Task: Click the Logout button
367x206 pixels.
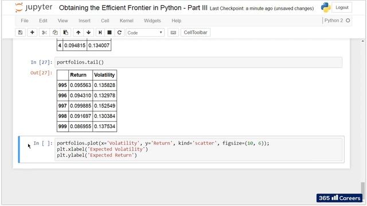Action: (342, 7)
